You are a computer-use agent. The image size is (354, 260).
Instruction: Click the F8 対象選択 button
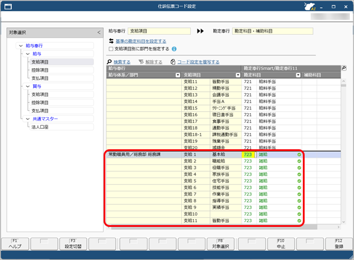point(220,244)
